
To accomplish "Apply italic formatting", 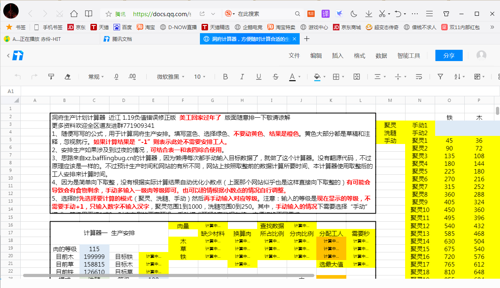I will (242, 76).
